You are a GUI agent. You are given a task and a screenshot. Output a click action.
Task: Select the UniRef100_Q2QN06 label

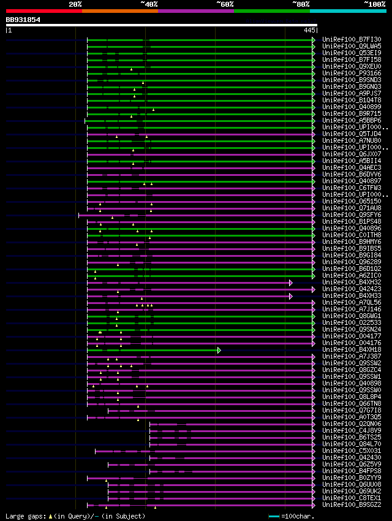coord(352,424)
